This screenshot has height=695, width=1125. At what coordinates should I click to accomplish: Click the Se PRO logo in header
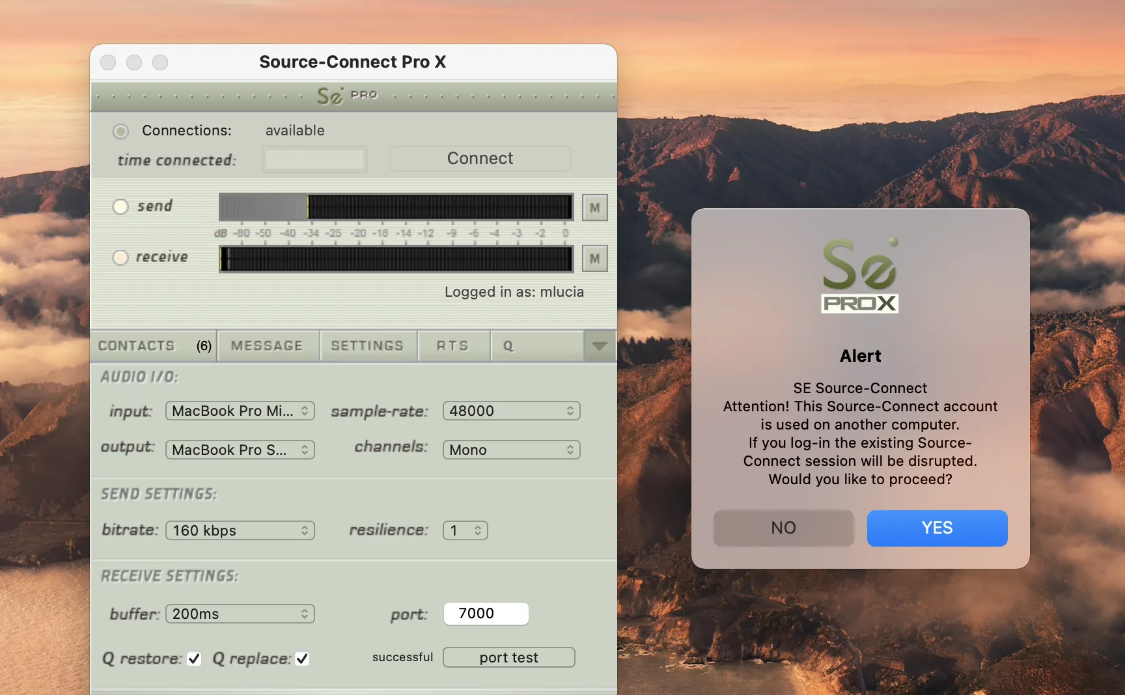click(x=347, y=96)
